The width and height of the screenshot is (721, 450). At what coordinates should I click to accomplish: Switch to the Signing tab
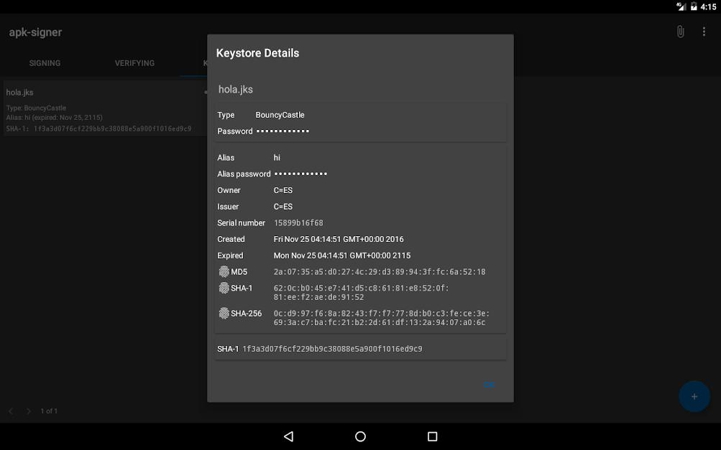(45, 63)
